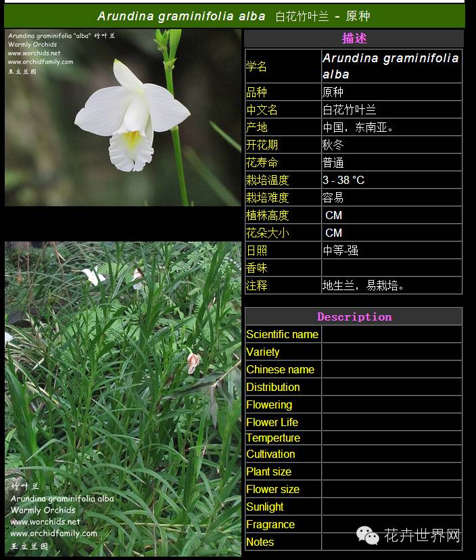Select the 描述 table header
The image size is (476, 560).
click(x=354, y=39)
